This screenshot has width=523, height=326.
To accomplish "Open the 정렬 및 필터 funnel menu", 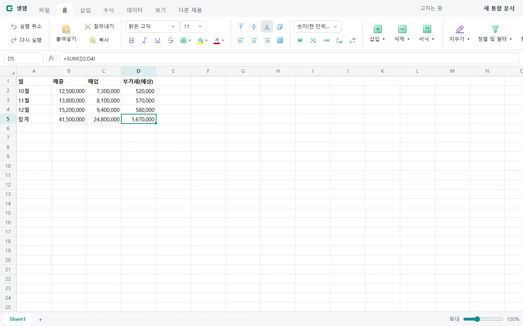I will (x=495, y=33).
